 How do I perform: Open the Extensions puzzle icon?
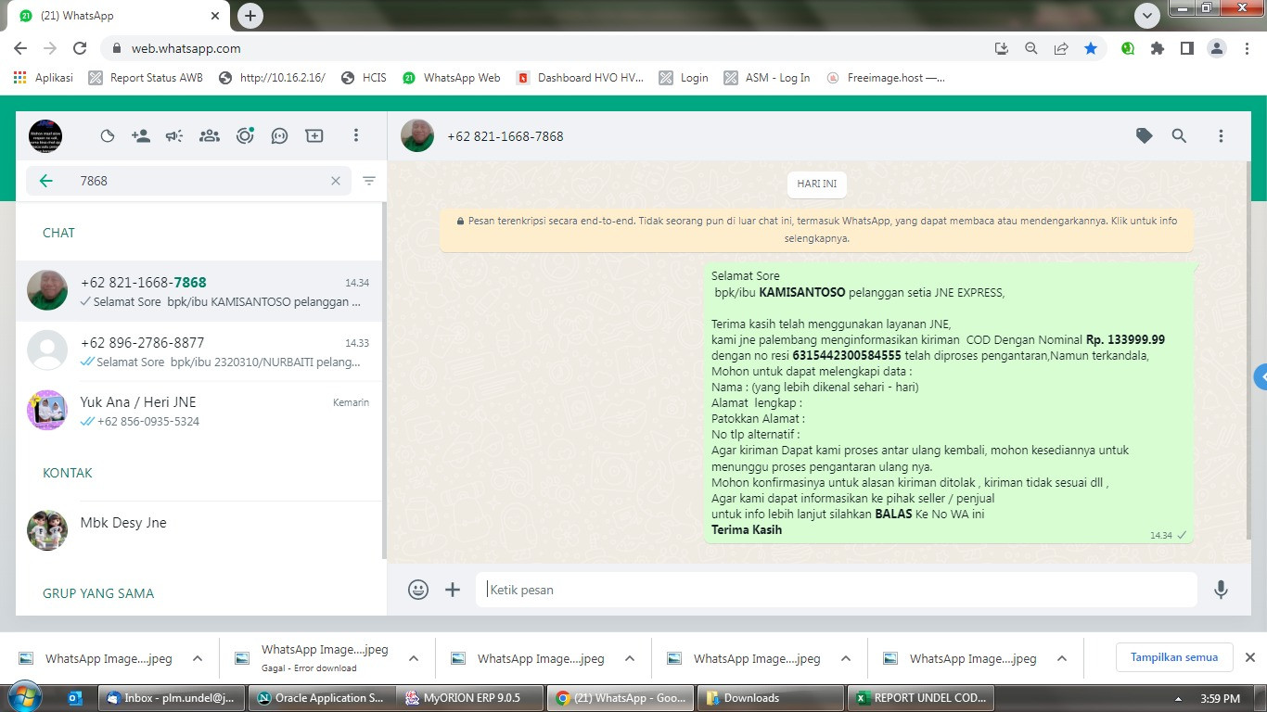click(1158, 48)
